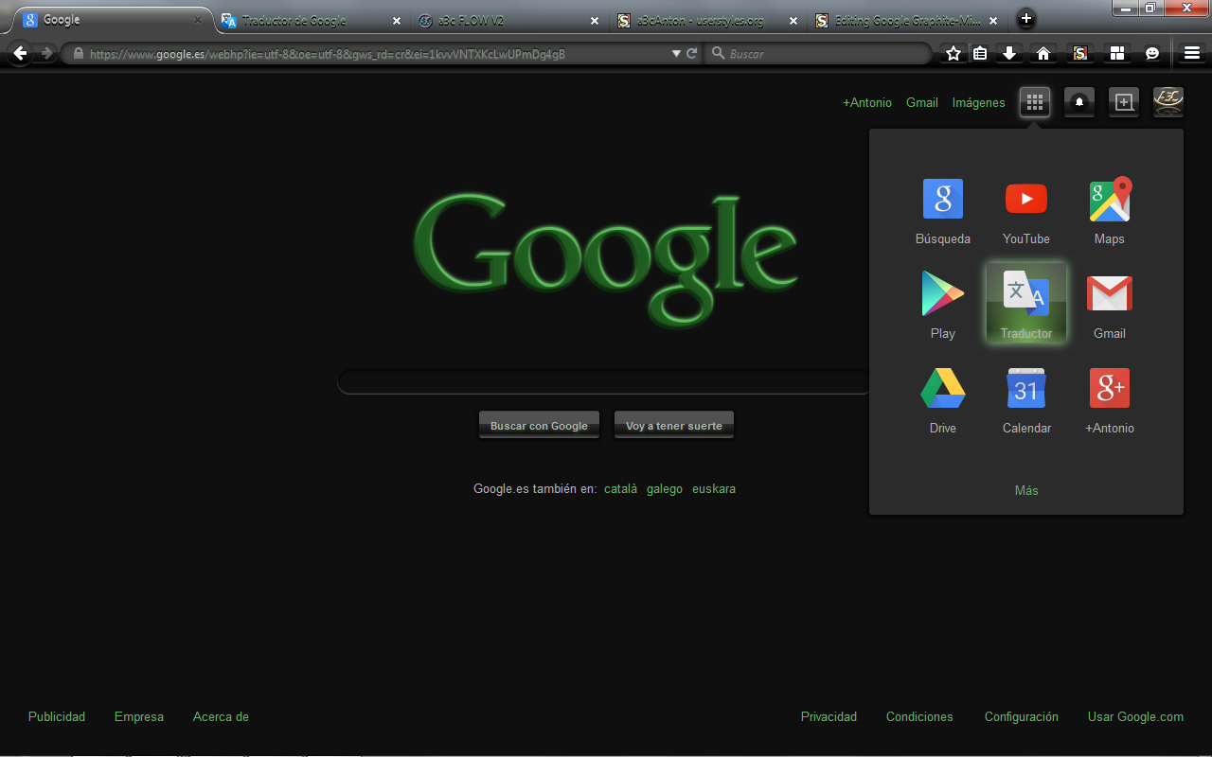Show more apps via Más
Viewport: 1212px width, 757px height.
(1026, 490)
